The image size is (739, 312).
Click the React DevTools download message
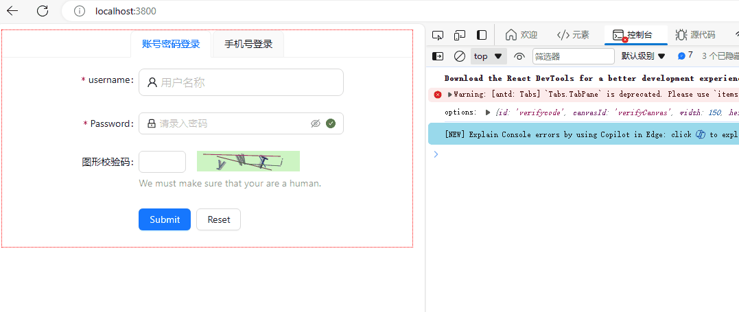pos(591,78)
